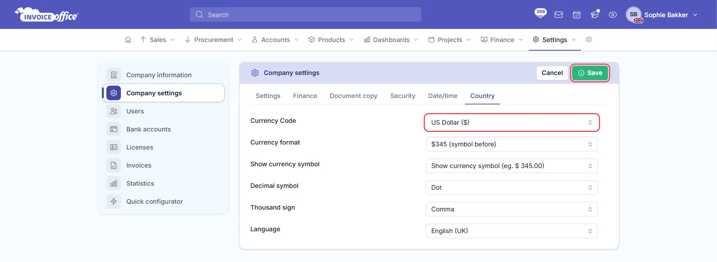The width and height of the screenshot is (717, 262).
Task: Click the Cancel button
Action: click(552, 73)
